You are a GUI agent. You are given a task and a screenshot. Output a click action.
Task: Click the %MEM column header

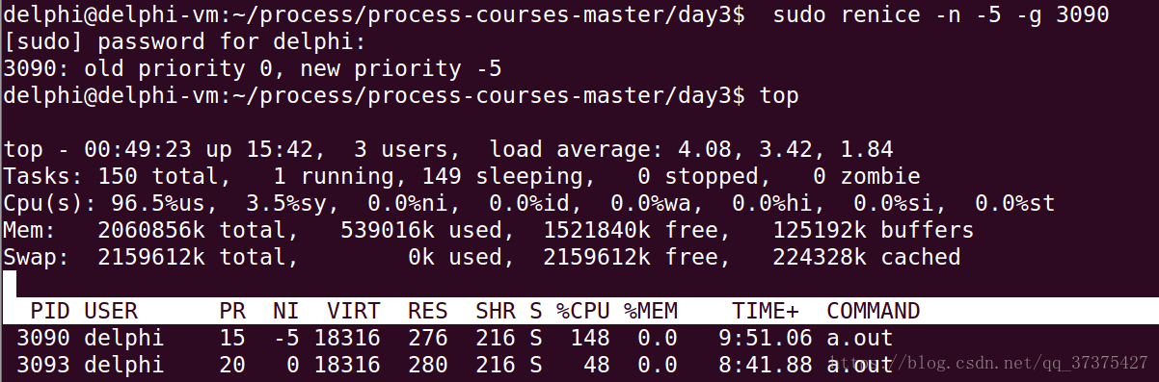(x=651, y=311)
